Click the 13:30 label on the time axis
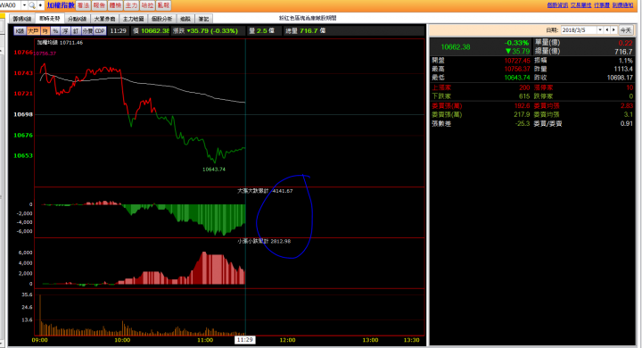Screen dimensions: 642x348 pyautogui.click(x=411, y=340)
